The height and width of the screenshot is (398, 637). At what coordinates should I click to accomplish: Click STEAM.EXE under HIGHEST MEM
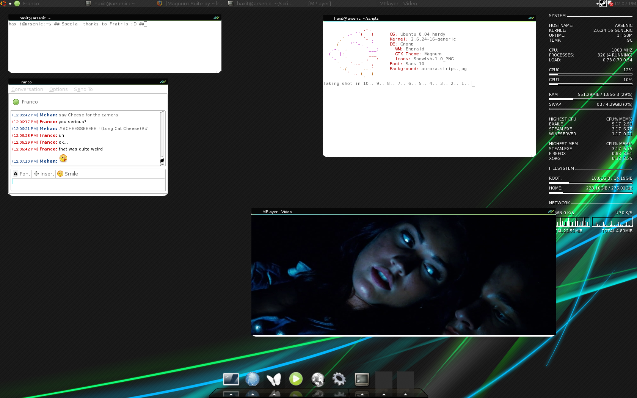[591, 149]
